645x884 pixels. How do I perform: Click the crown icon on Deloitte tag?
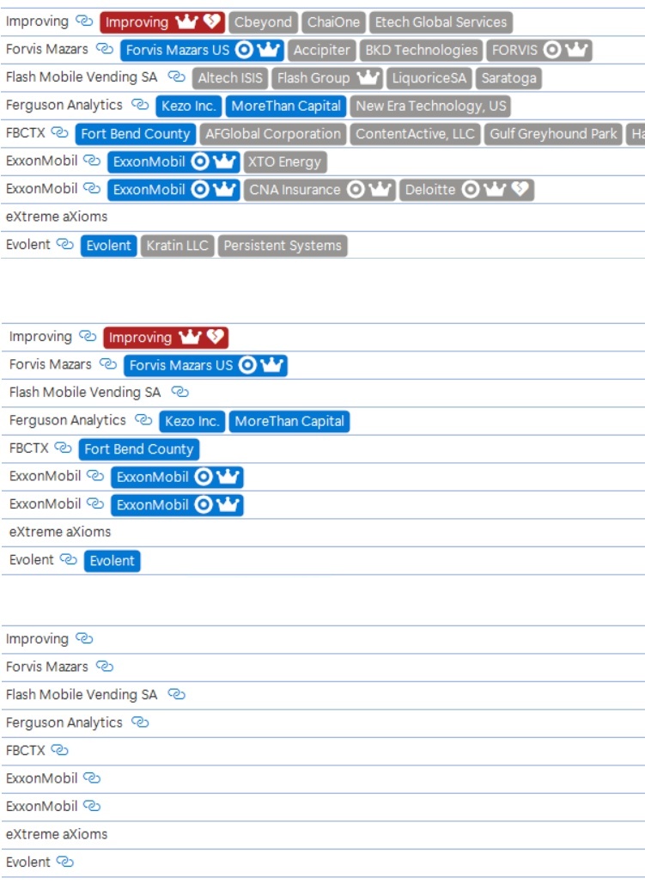495,190
